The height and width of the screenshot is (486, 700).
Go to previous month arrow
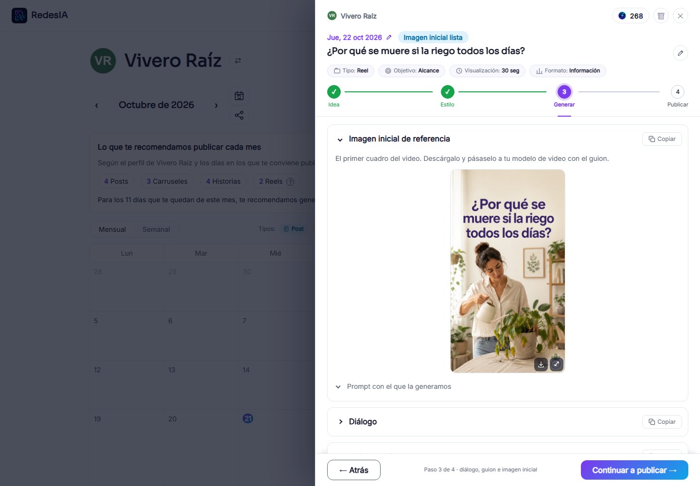(x=97, y=105)
